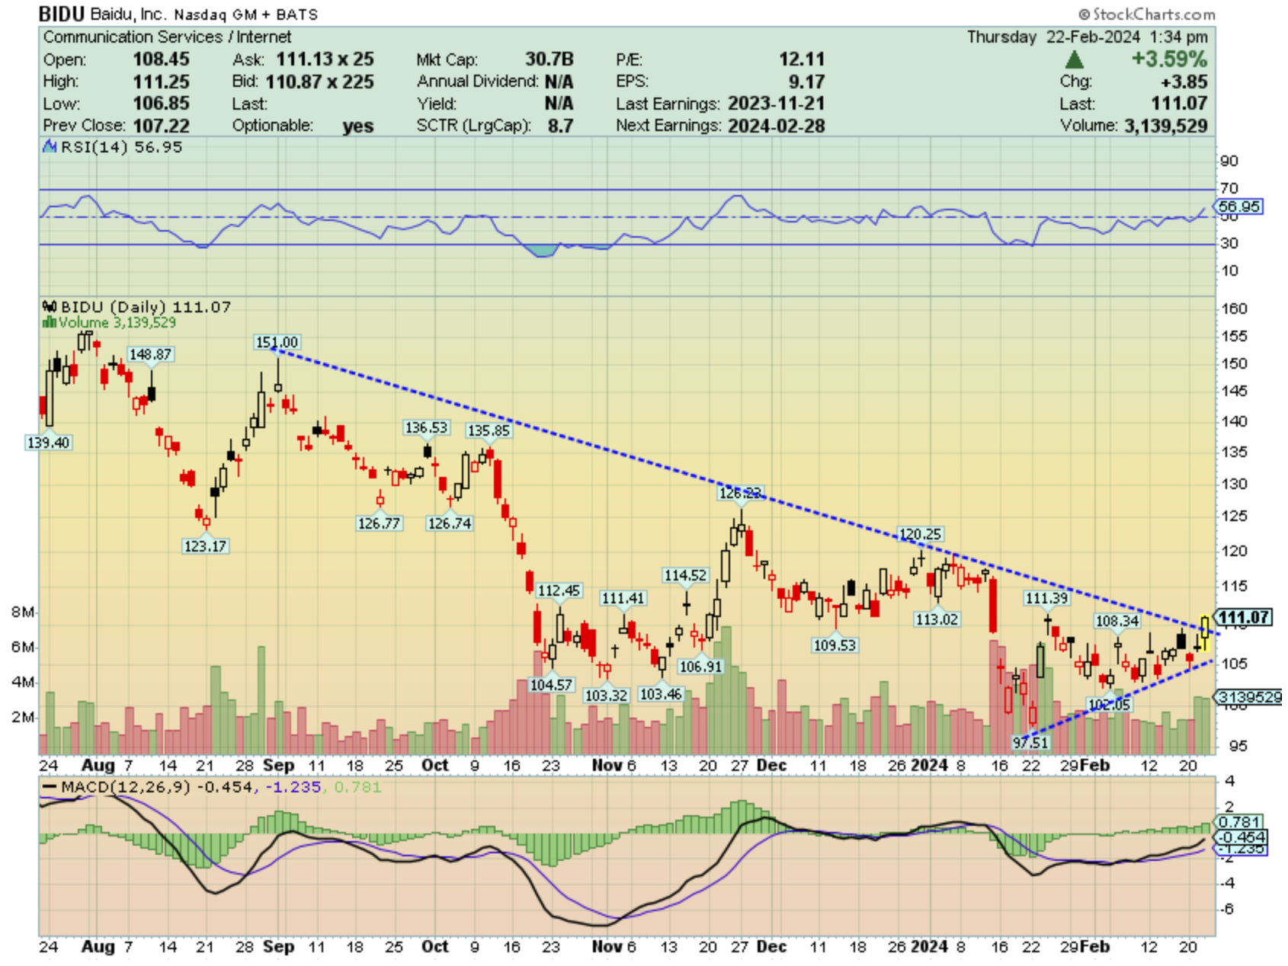Click the BIDU (Daily) 111.07 legend

(x=146, y=306)
